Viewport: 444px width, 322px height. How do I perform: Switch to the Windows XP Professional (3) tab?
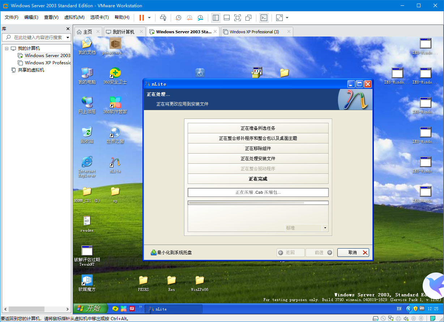click(256, 32)
